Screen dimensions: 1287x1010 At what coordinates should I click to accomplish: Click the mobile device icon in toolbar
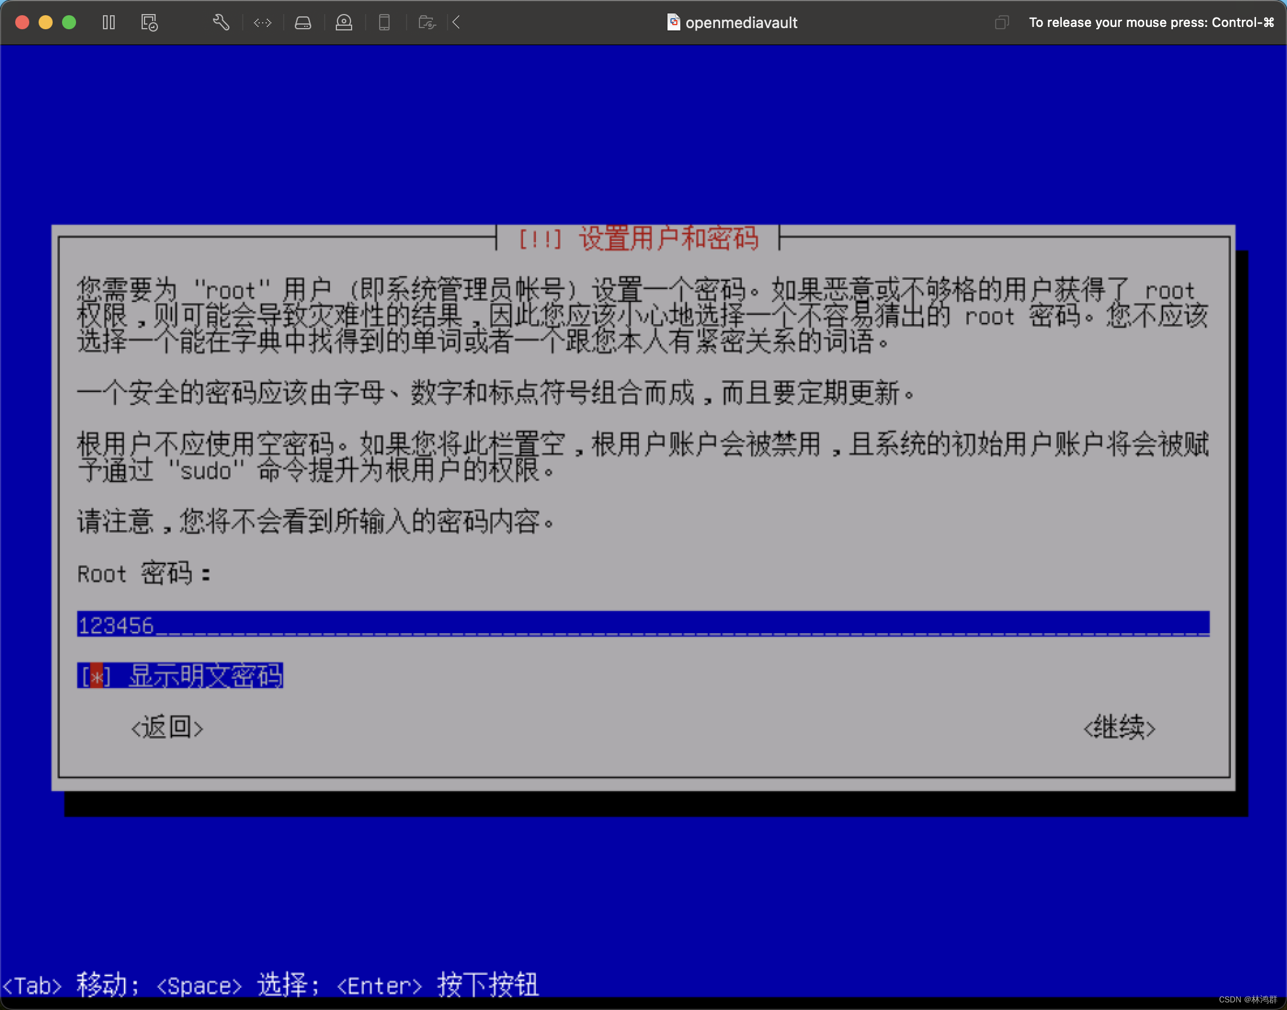pyautogui.click(x=384, y=22)
